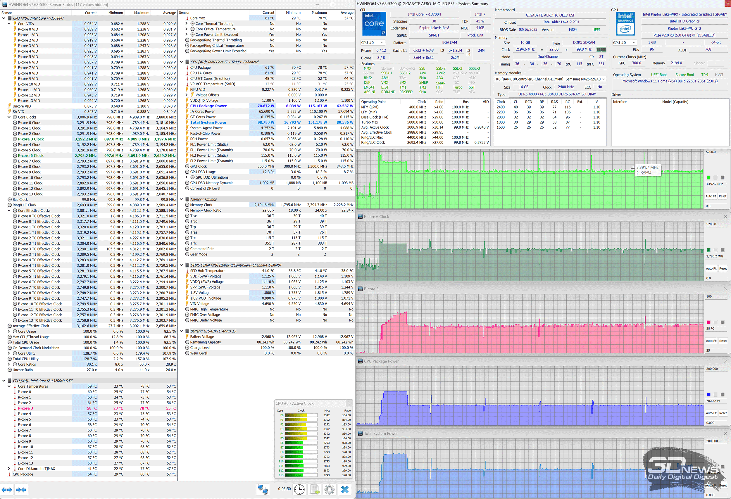
Task: Click the collapse-columns inward arrows icon
Action: 21,490
